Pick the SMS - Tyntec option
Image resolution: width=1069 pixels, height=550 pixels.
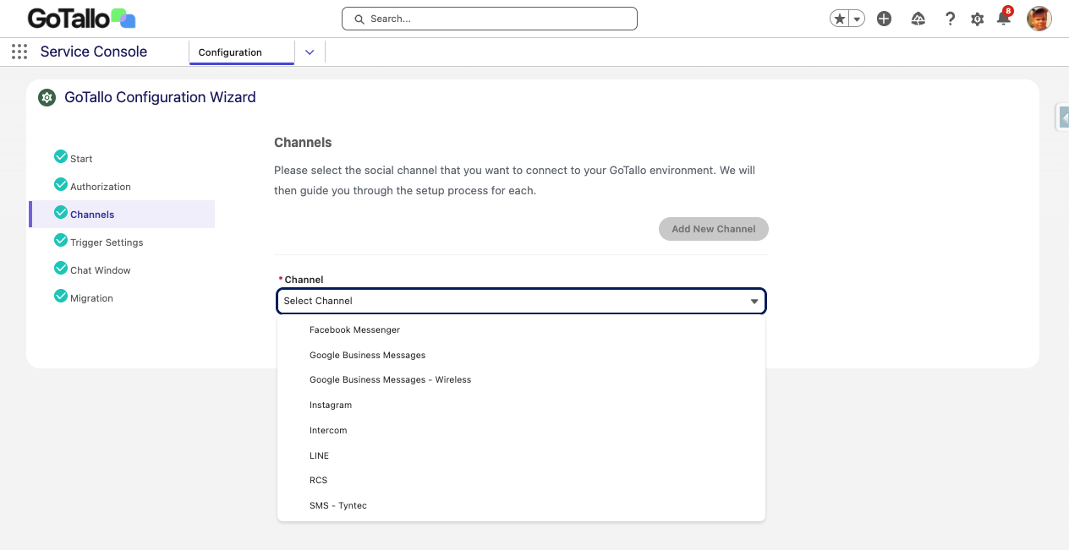338,505
